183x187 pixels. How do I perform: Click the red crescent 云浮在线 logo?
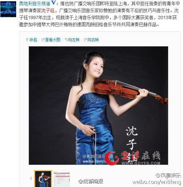111,158
